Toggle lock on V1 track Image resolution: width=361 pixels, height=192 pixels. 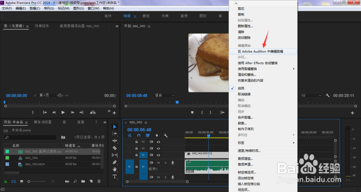pos(136,155)
